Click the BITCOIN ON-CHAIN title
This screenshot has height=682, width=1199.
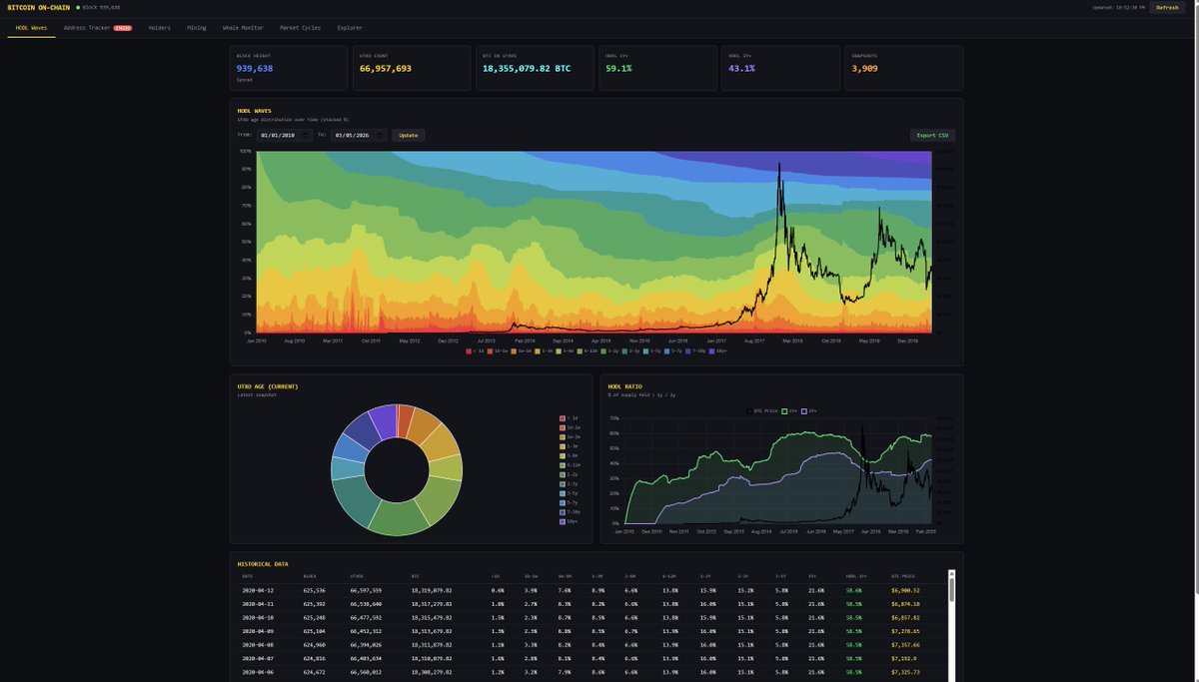pyautogui.click(x=38, y=7)
